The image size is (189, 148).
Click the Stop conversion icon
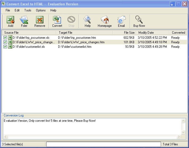tap(71, 20)
